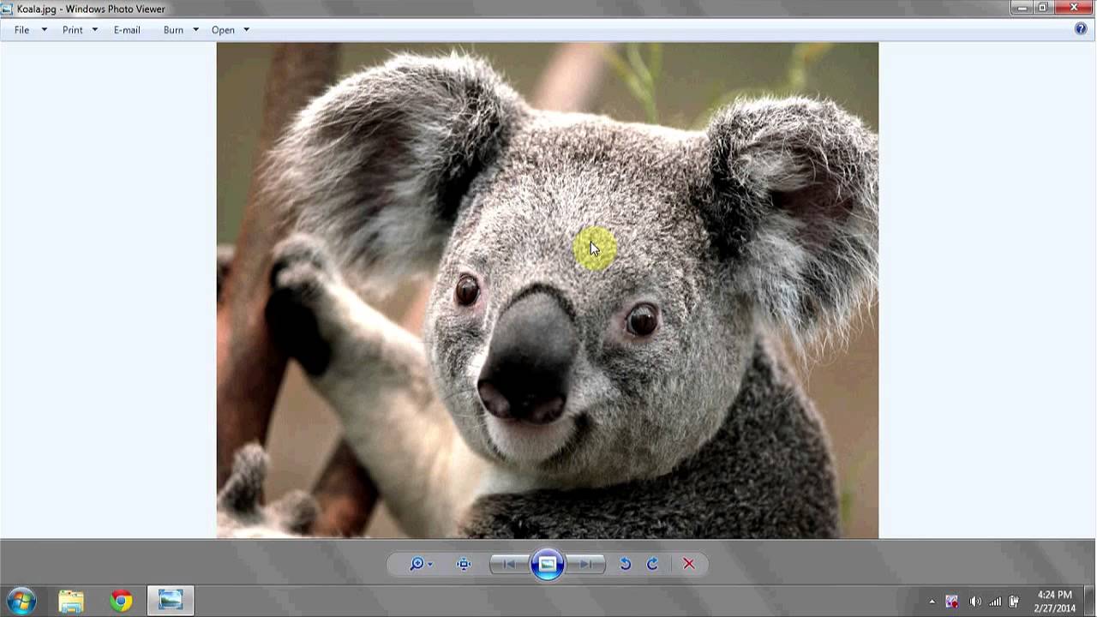This screenshot has width=1097, height=617.
Task: Click the zoom magnifier icon
Action: [x=417, y=564]
